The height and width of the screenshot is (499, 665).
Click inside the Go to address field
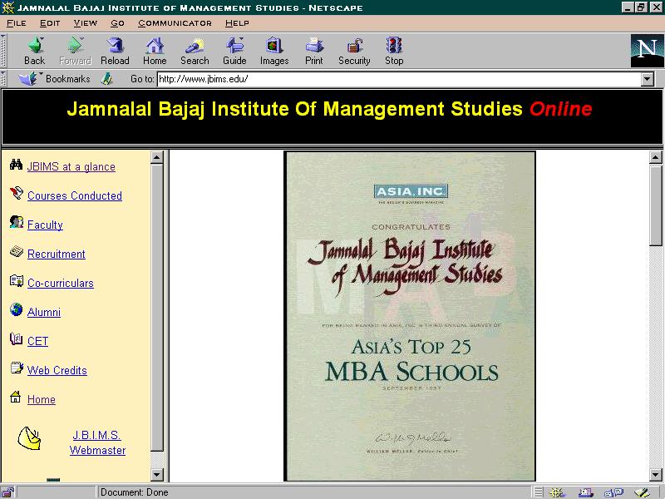[397, 79]
